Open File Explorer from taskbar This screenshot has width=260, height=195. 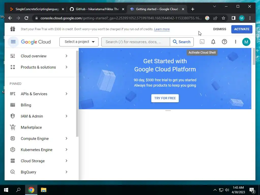[x=44, y=190]
